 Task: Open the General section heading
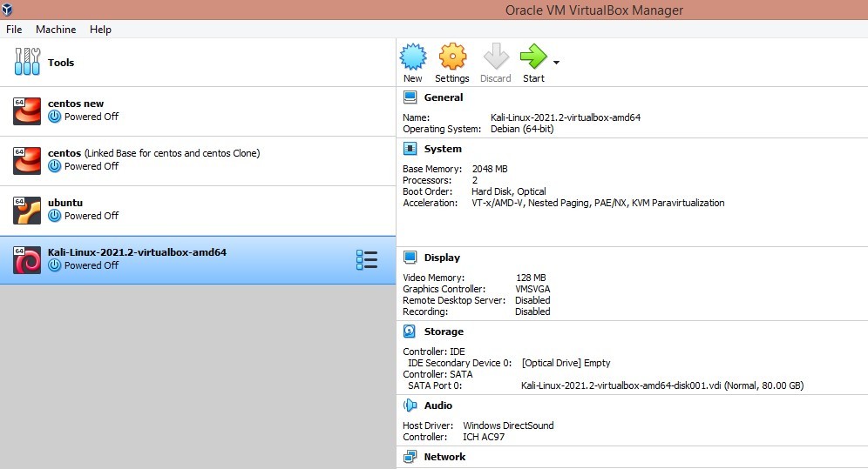coord(444,97)
